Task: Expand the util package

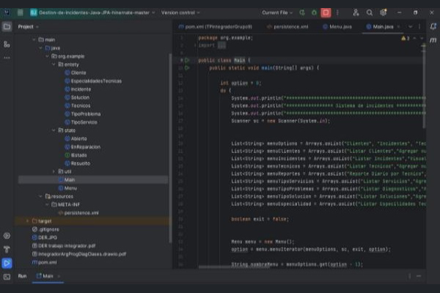Action: (x=54, y=171)
